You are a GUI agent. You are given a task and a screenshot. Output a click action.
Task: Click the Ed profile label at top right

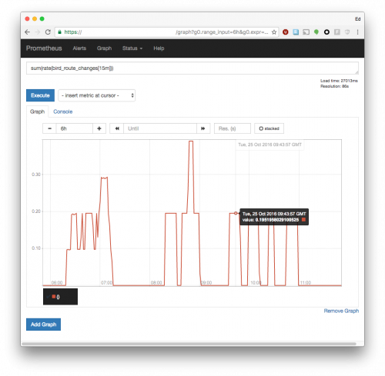pyautogui.click(x=357, y=19)
